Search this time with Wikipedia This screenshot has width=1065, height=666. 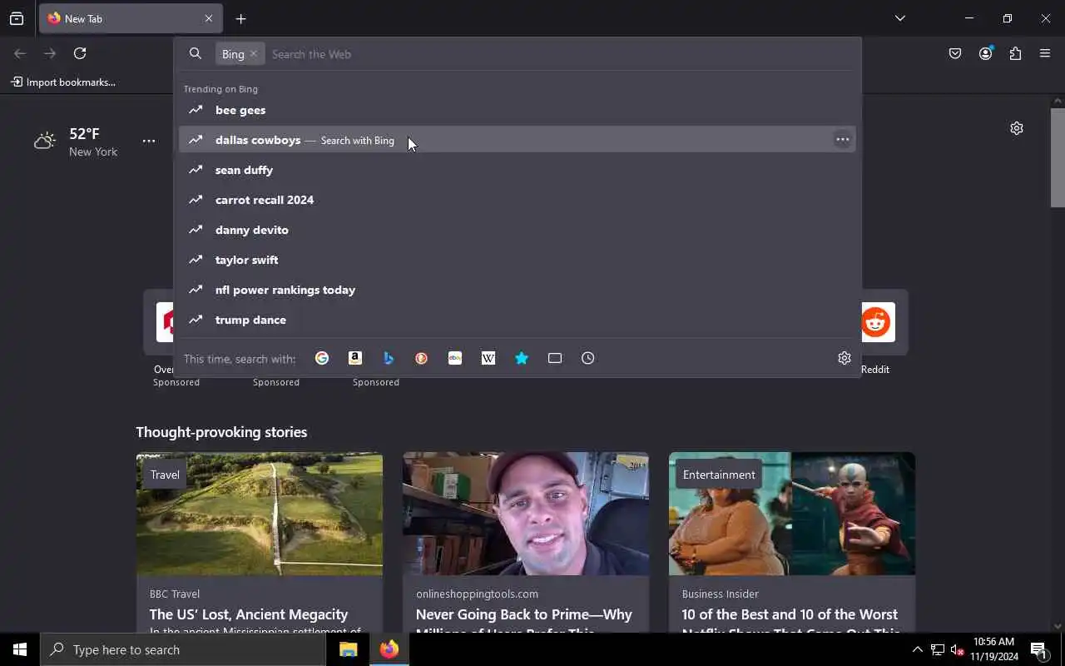(x=488, y=358)
